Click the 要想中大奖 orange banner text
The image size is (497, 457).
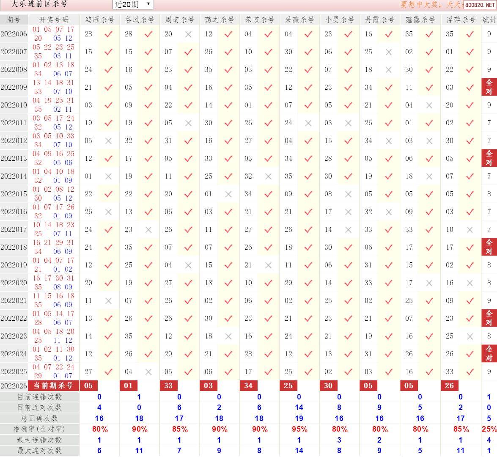point(431,5)
